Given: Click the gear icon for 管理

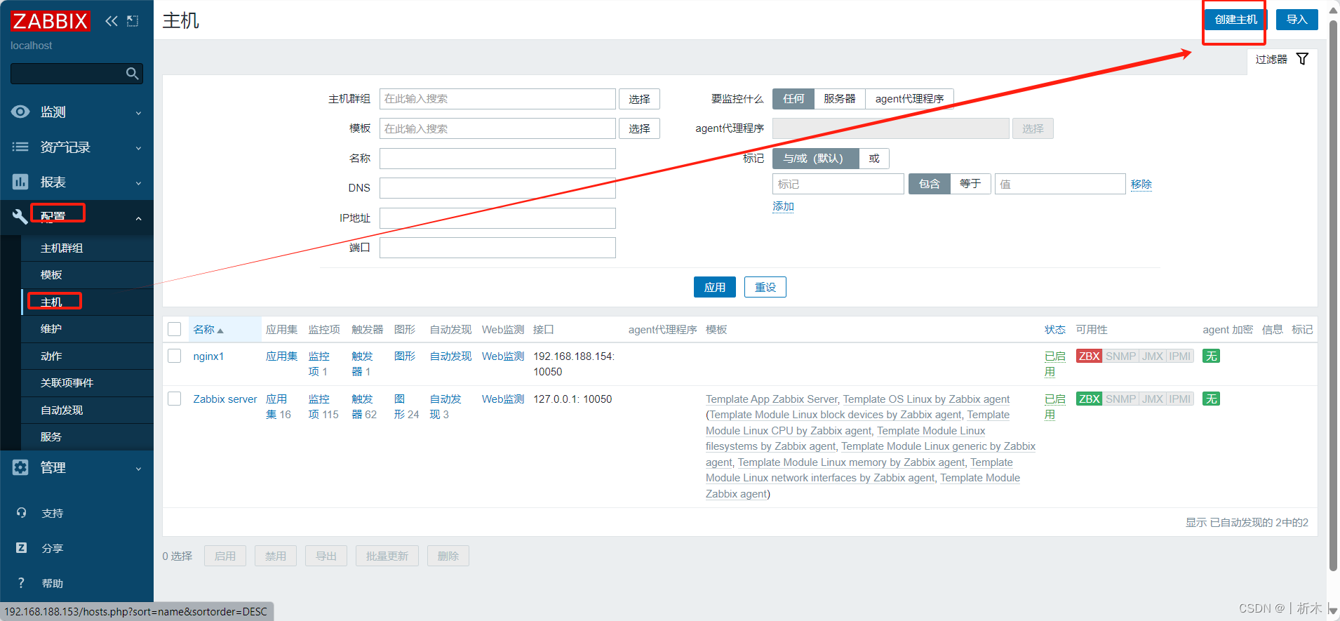Looking at the screenshot, I should pyautogui.click(x=20, y=467).
